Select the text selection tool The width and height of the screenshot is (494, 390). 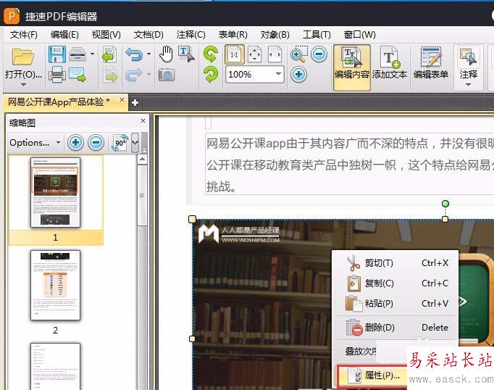point(186,54)
